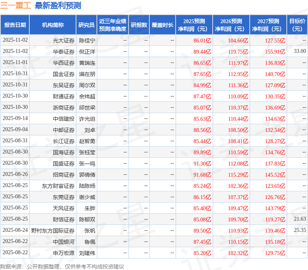The image size is (308, 270).
Task: Click researcher name 满在朋
Action: pos(87,74)
